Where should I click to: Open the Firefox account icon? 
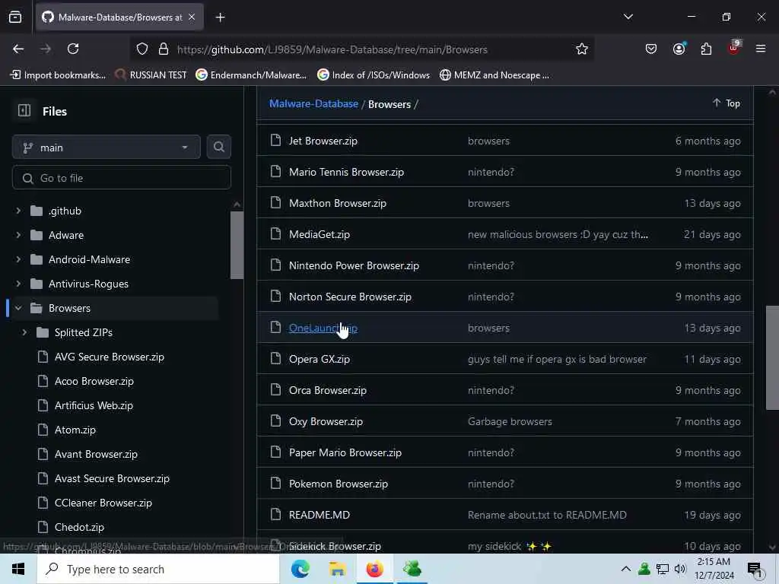679,49
